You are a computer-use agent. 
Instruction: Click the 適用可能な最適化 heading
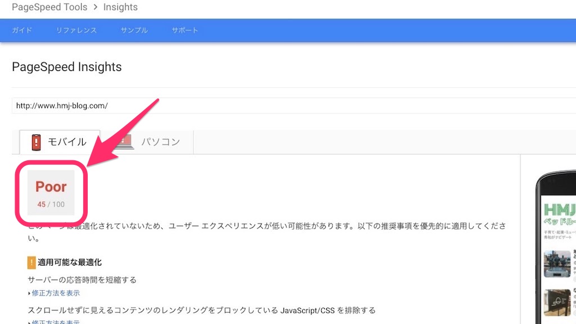(x=69, y=262)
